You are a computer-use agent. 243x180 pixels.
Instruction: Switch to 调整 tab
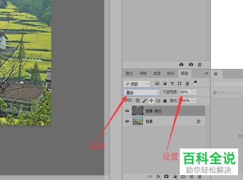click(x=143, y=73)
